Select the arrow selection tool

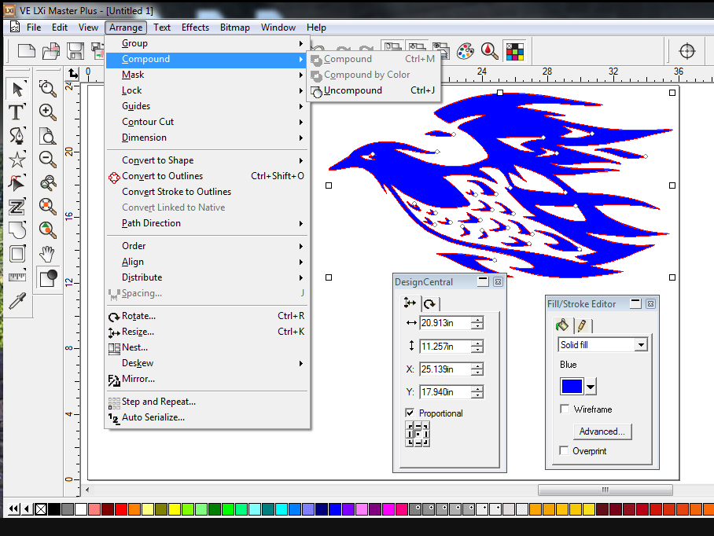[x=17, y=88]
